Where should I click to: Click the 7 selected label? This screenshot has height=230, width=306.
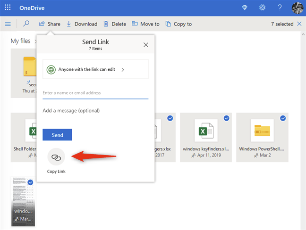(x=282, y=24)
